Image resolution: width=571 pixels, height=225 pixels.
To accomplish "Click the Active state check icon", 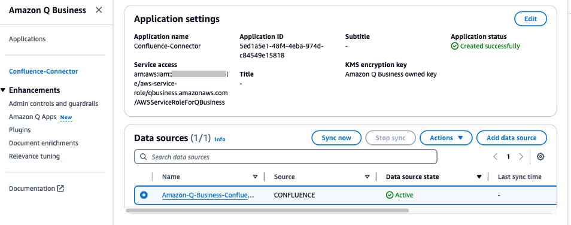I will [x=390, y=195].
